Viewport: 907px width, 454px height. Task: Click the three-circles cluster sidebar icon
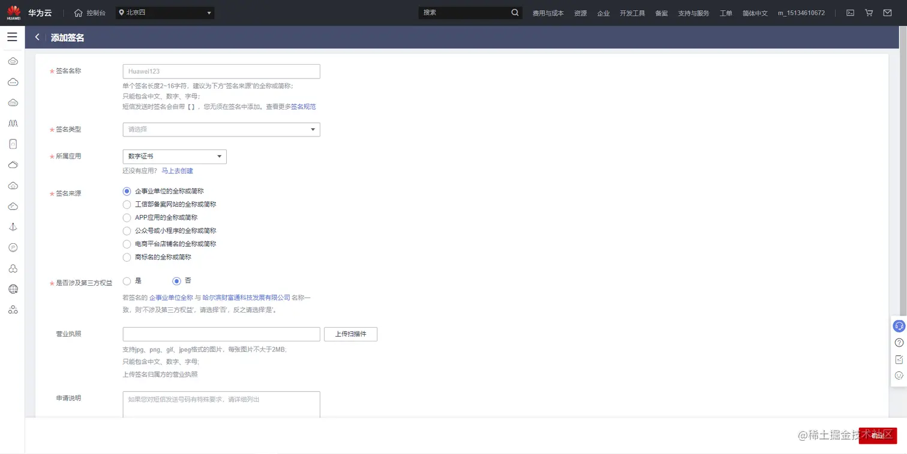13,268
